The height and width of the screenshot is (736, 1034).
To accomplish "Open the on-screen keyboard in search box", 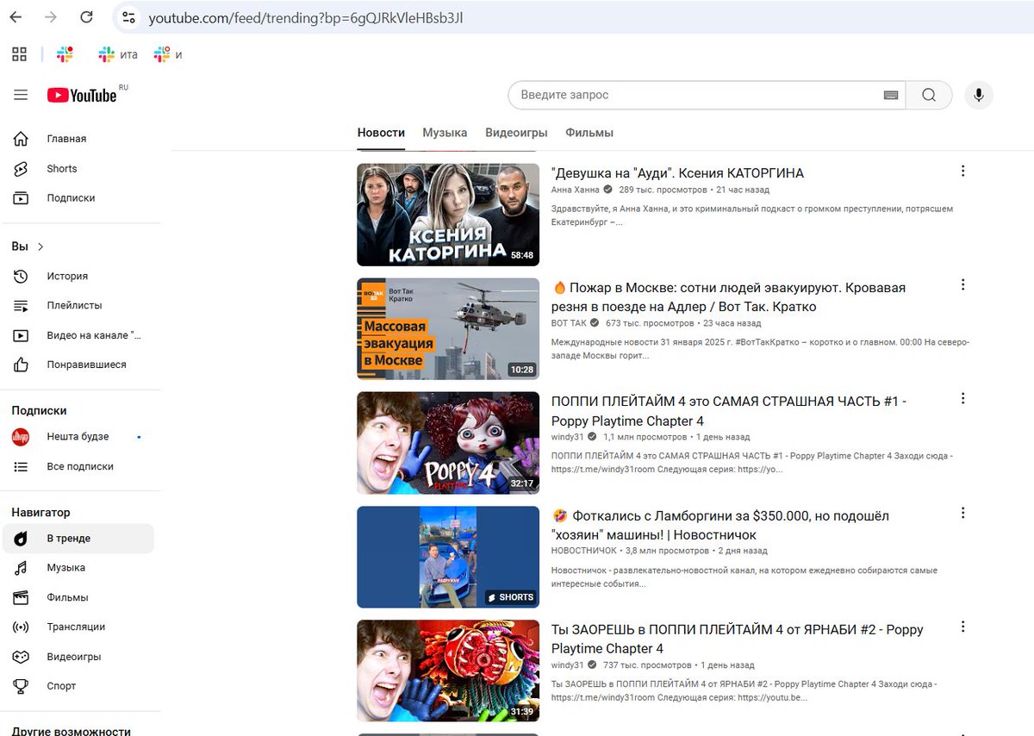I will coord(891,95).
